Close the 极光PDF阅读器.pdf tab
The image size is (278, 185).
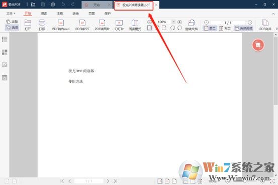click(156, 5)
